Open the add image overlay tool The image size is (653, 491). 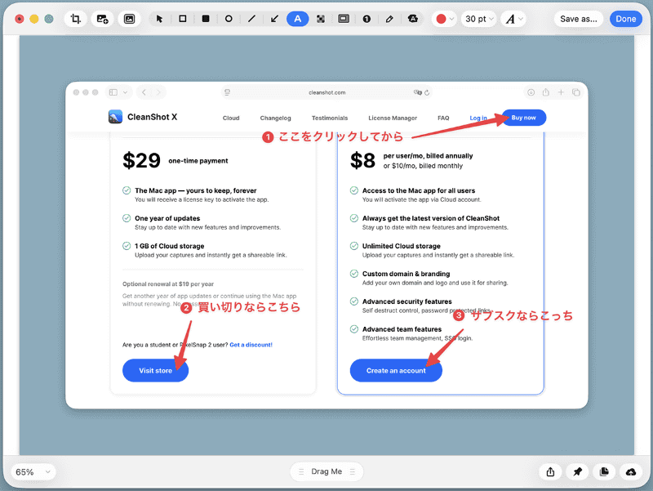103,19
